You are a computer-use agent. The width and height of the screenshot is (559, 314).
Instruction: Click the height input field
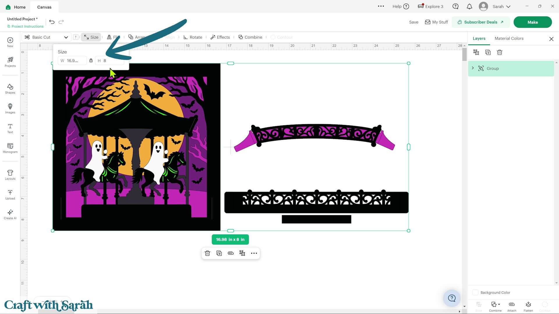pos(110,60)
